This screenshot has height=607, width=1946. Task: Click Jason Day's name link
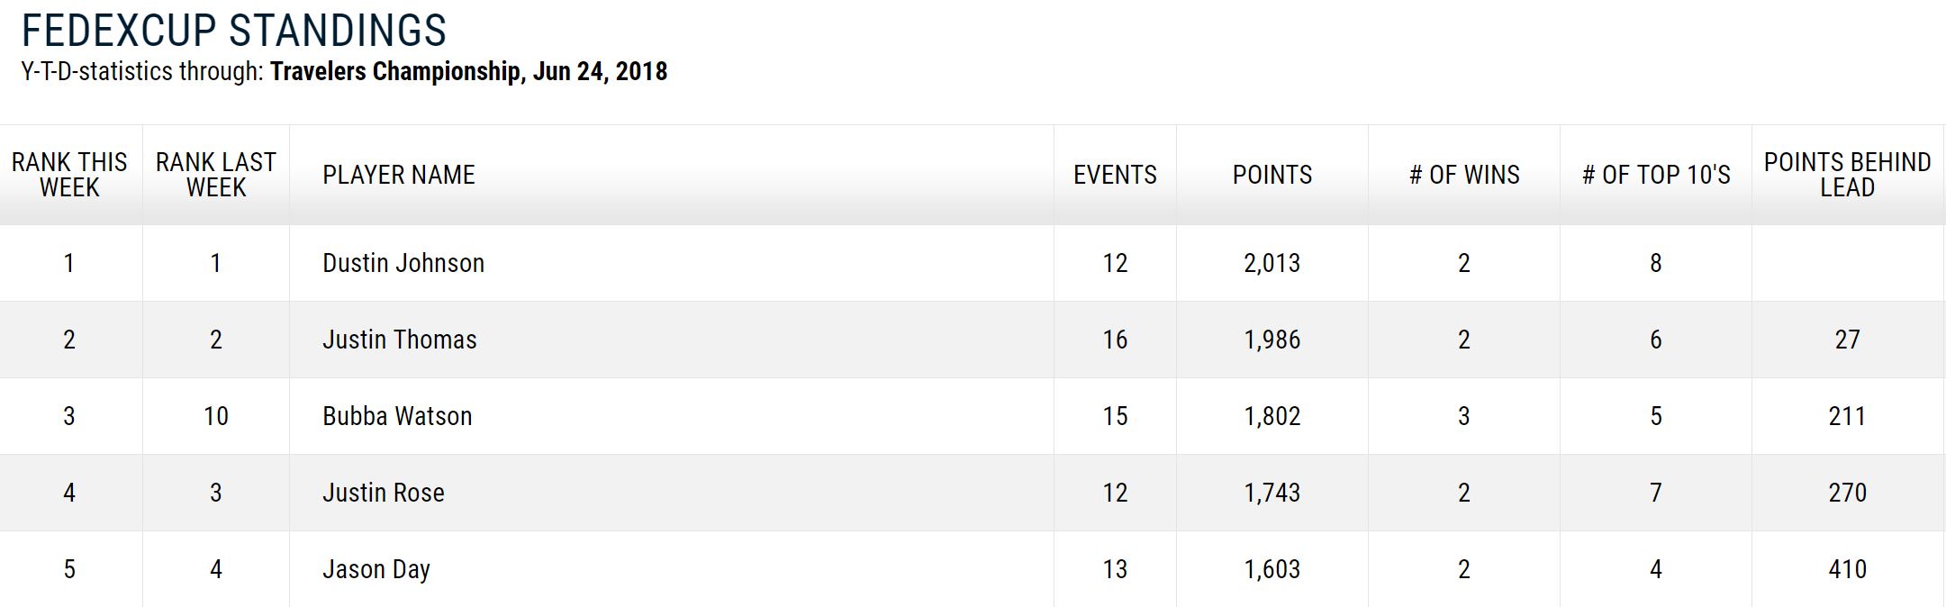pos(376,569)
